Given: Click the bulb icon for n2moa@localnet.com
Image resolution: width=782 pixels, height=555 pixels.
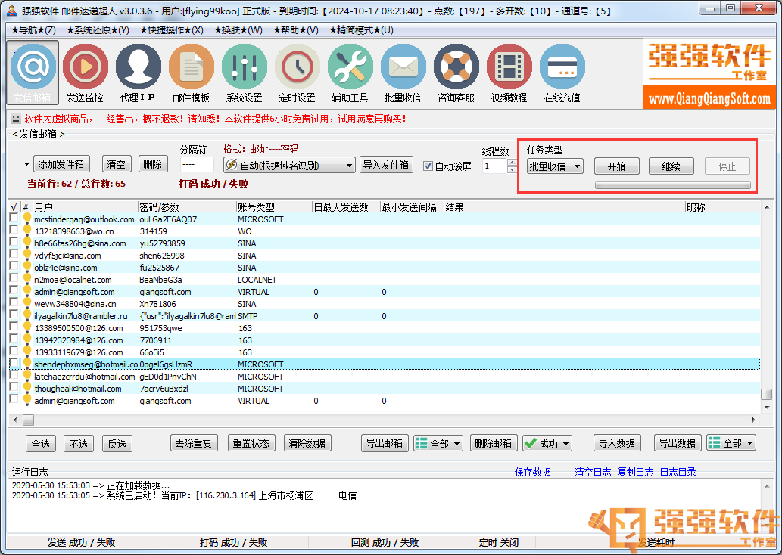Looking at the screenshot, I should point(27,279).
